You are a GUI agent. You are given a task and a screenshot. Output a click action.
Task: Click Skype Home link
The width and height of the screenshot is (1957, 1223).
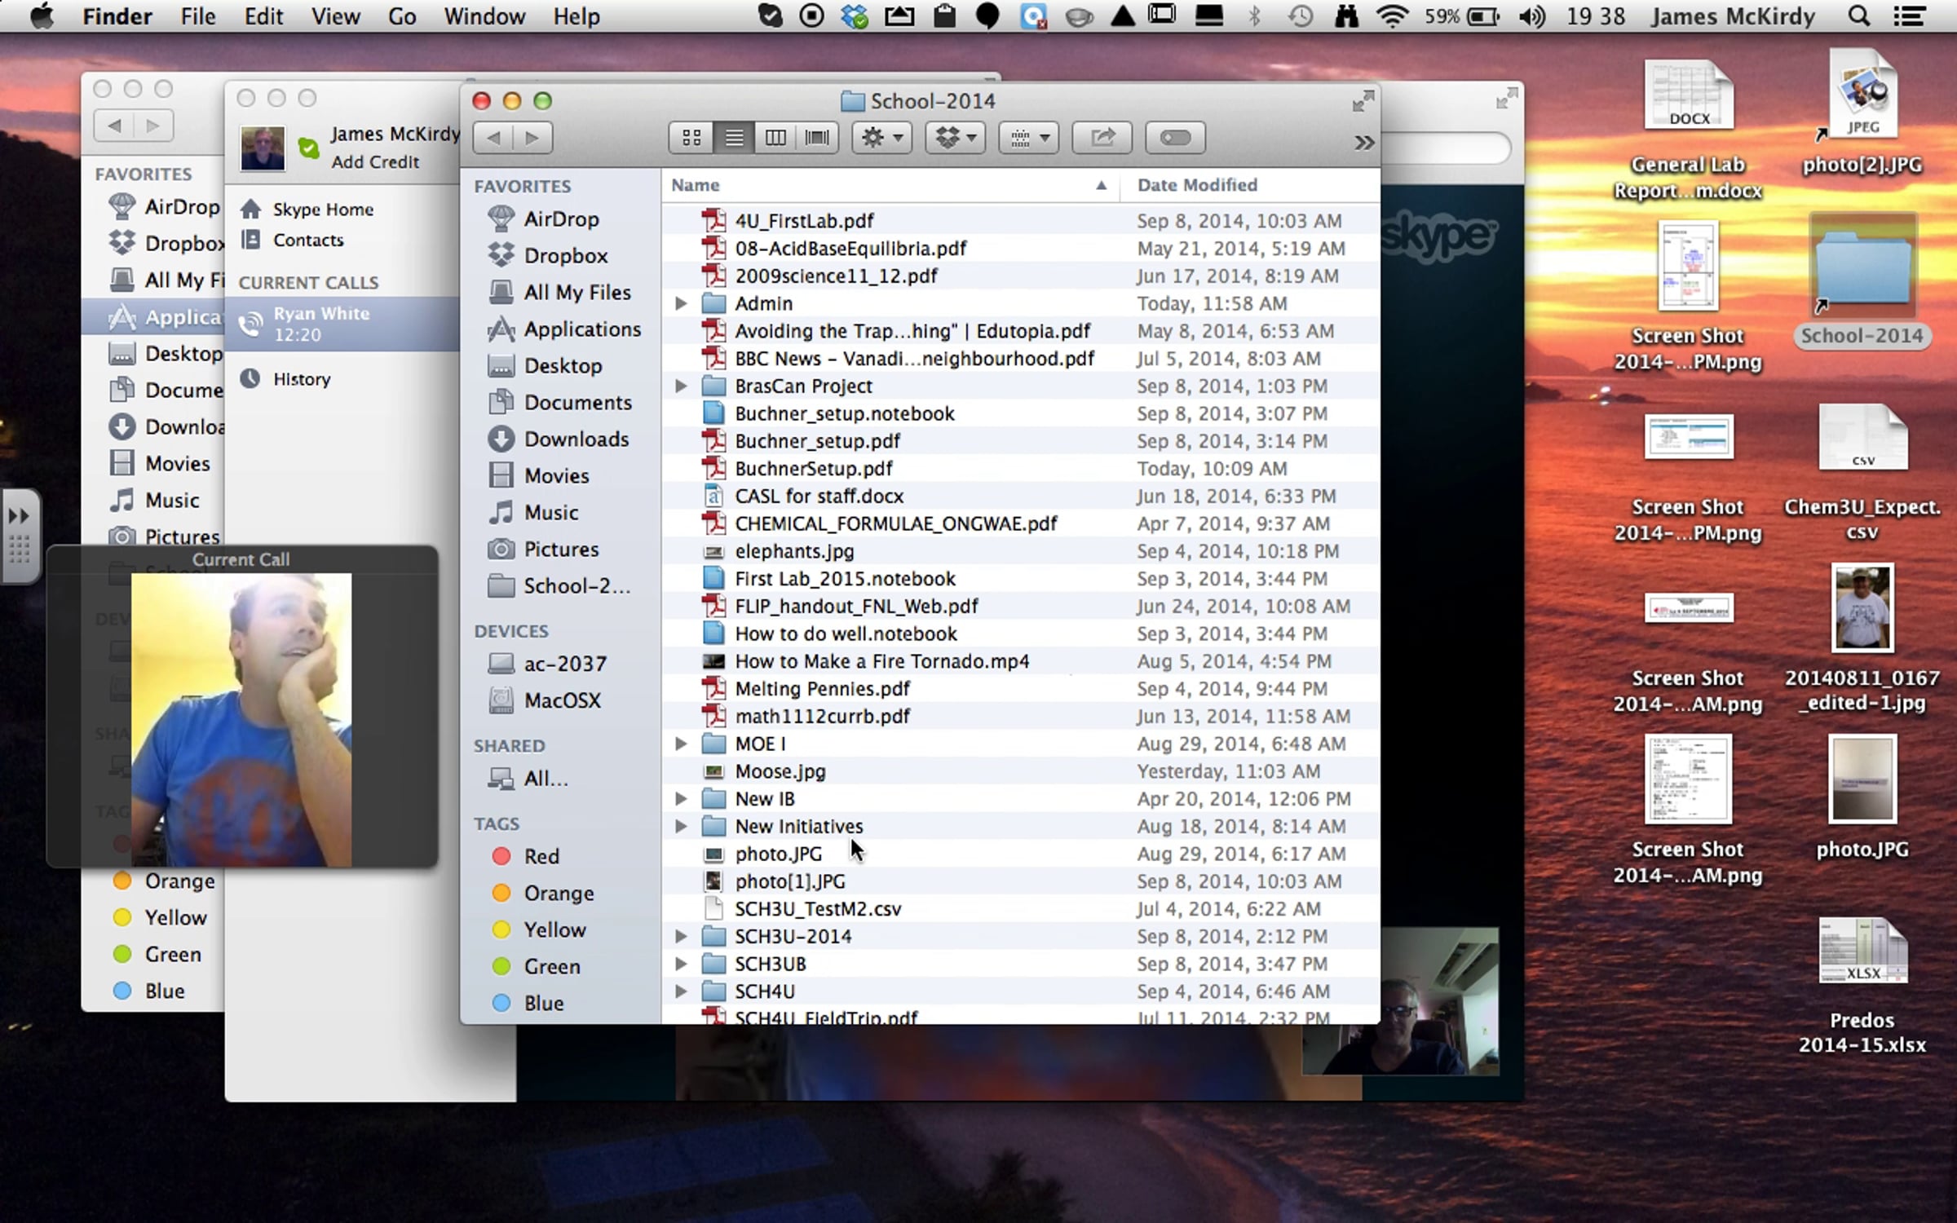322,210
